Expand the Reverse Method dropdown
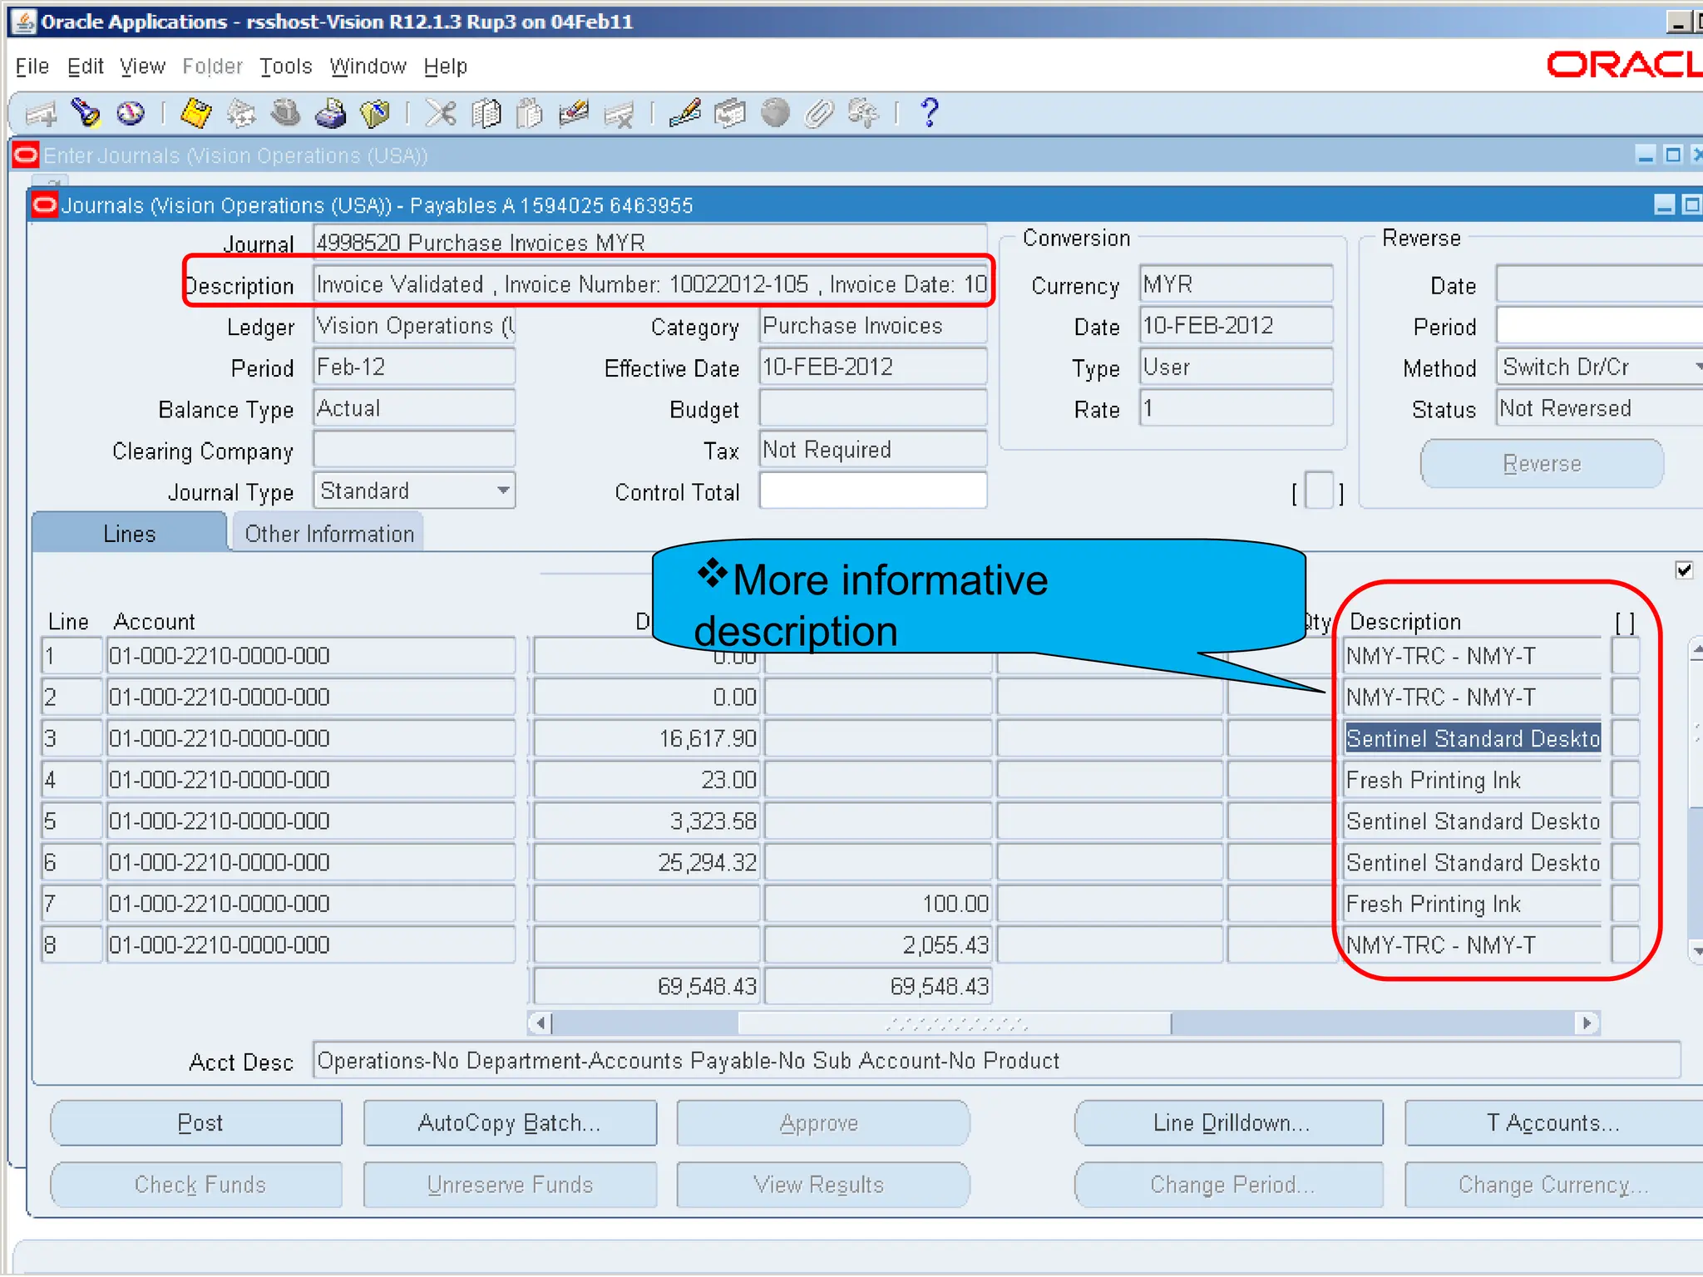 [x=1696, y=367]
